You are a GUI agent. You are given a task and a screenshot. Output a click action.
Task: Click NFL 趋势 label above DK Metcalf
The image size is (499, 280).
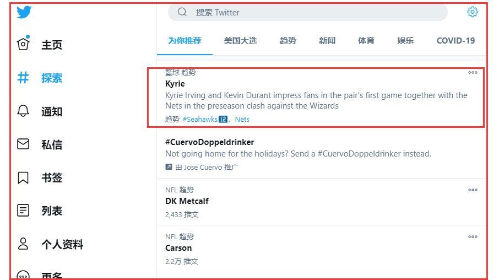(x=180, y=190)
